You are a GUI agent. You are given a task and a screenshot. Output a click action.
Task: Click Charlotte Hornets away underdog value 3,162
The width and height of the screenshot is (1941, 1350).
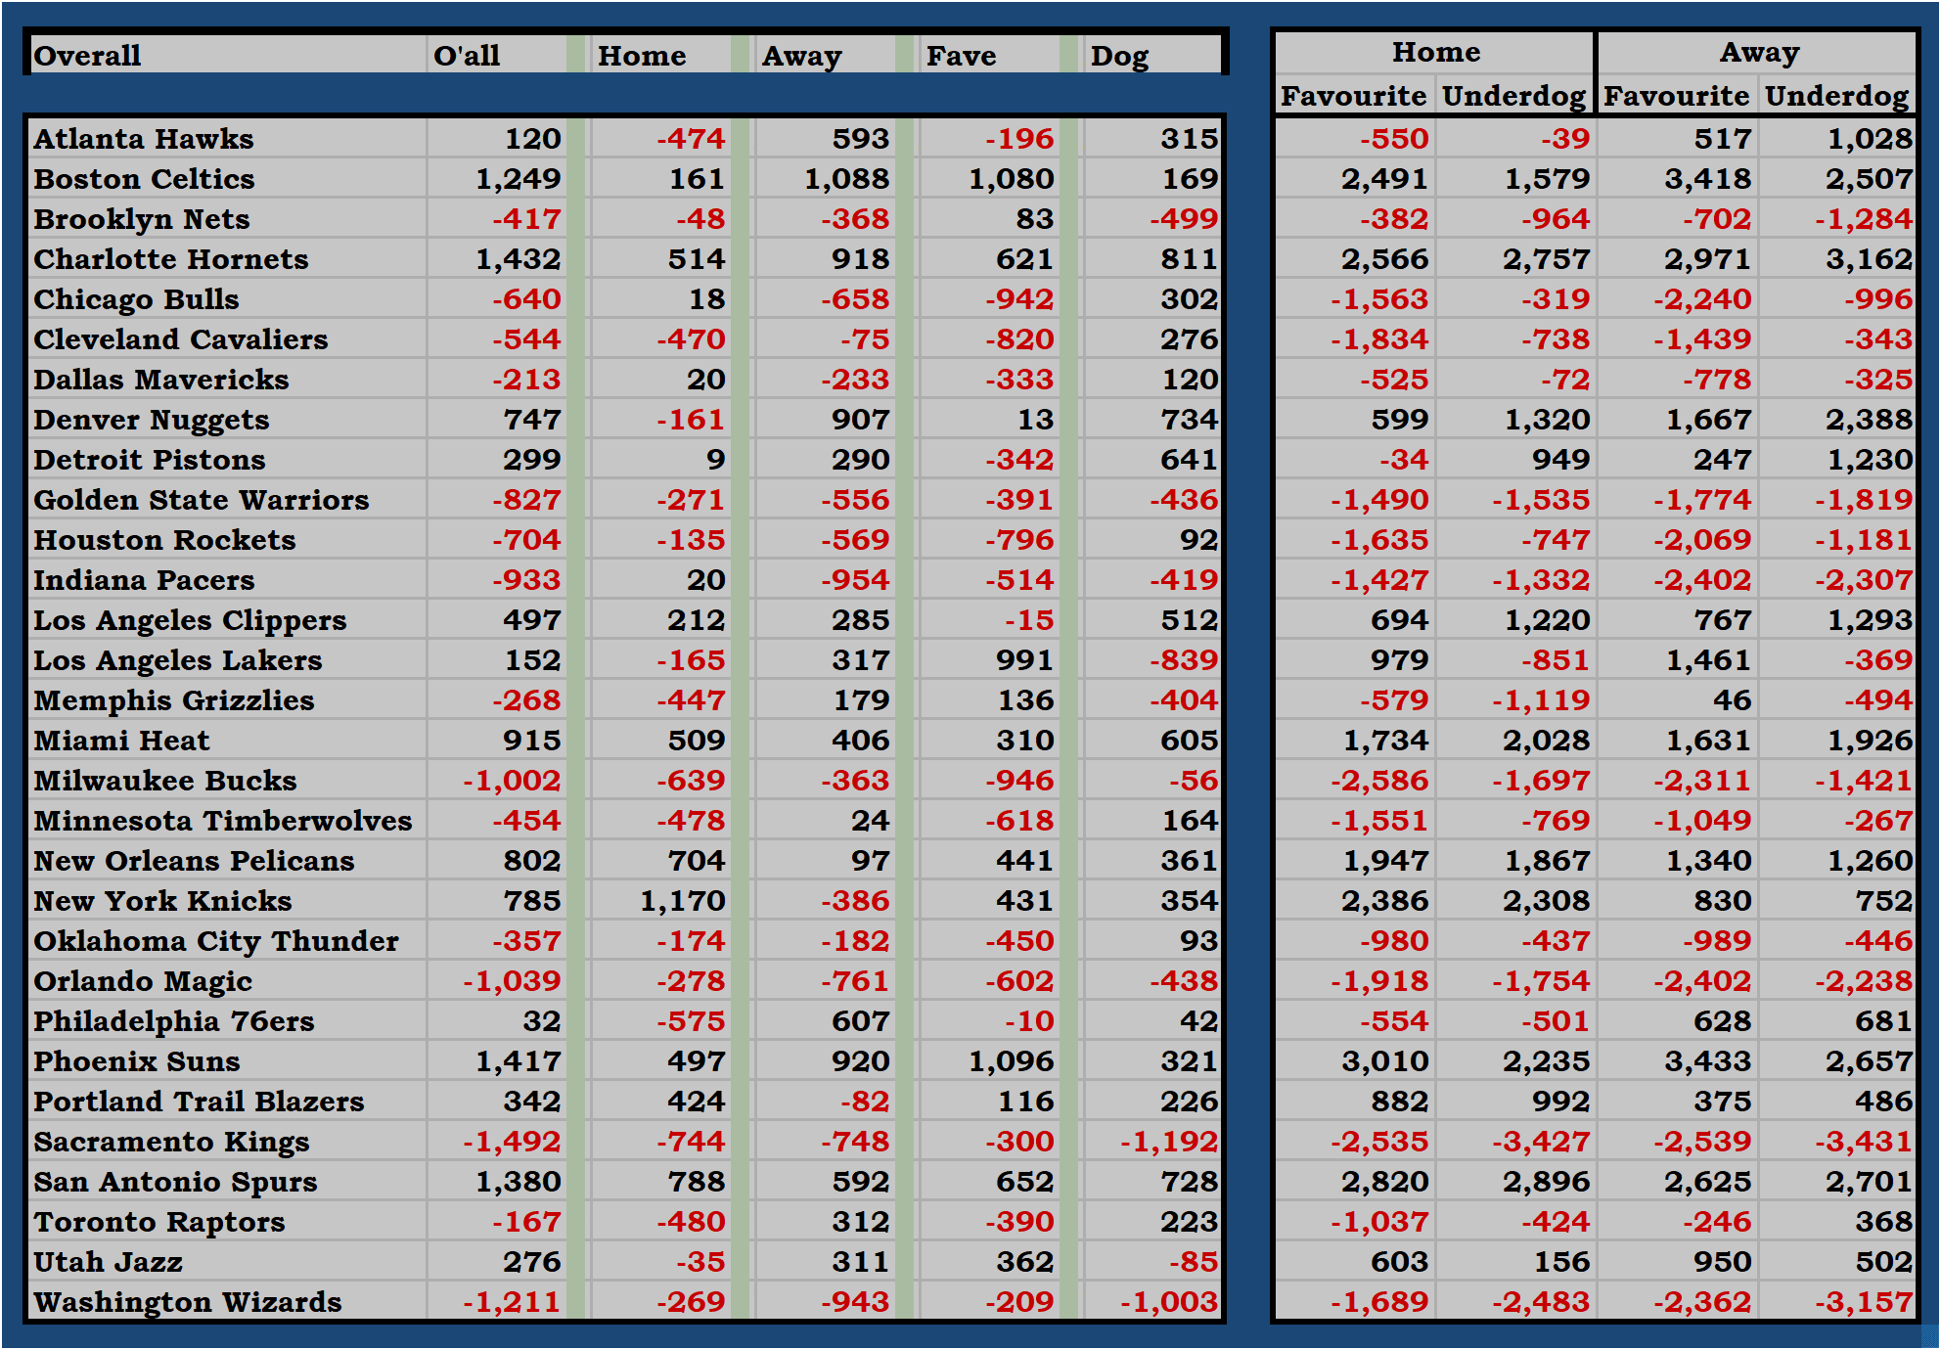tap(1868, 259)
